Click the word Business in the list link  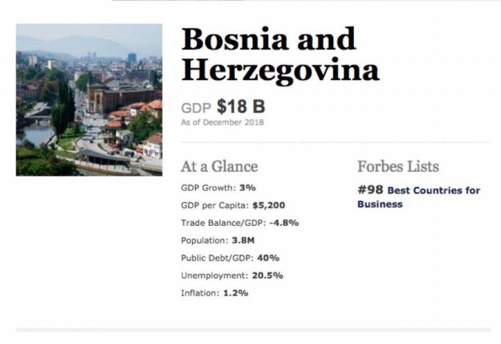(x=380, y=204)
